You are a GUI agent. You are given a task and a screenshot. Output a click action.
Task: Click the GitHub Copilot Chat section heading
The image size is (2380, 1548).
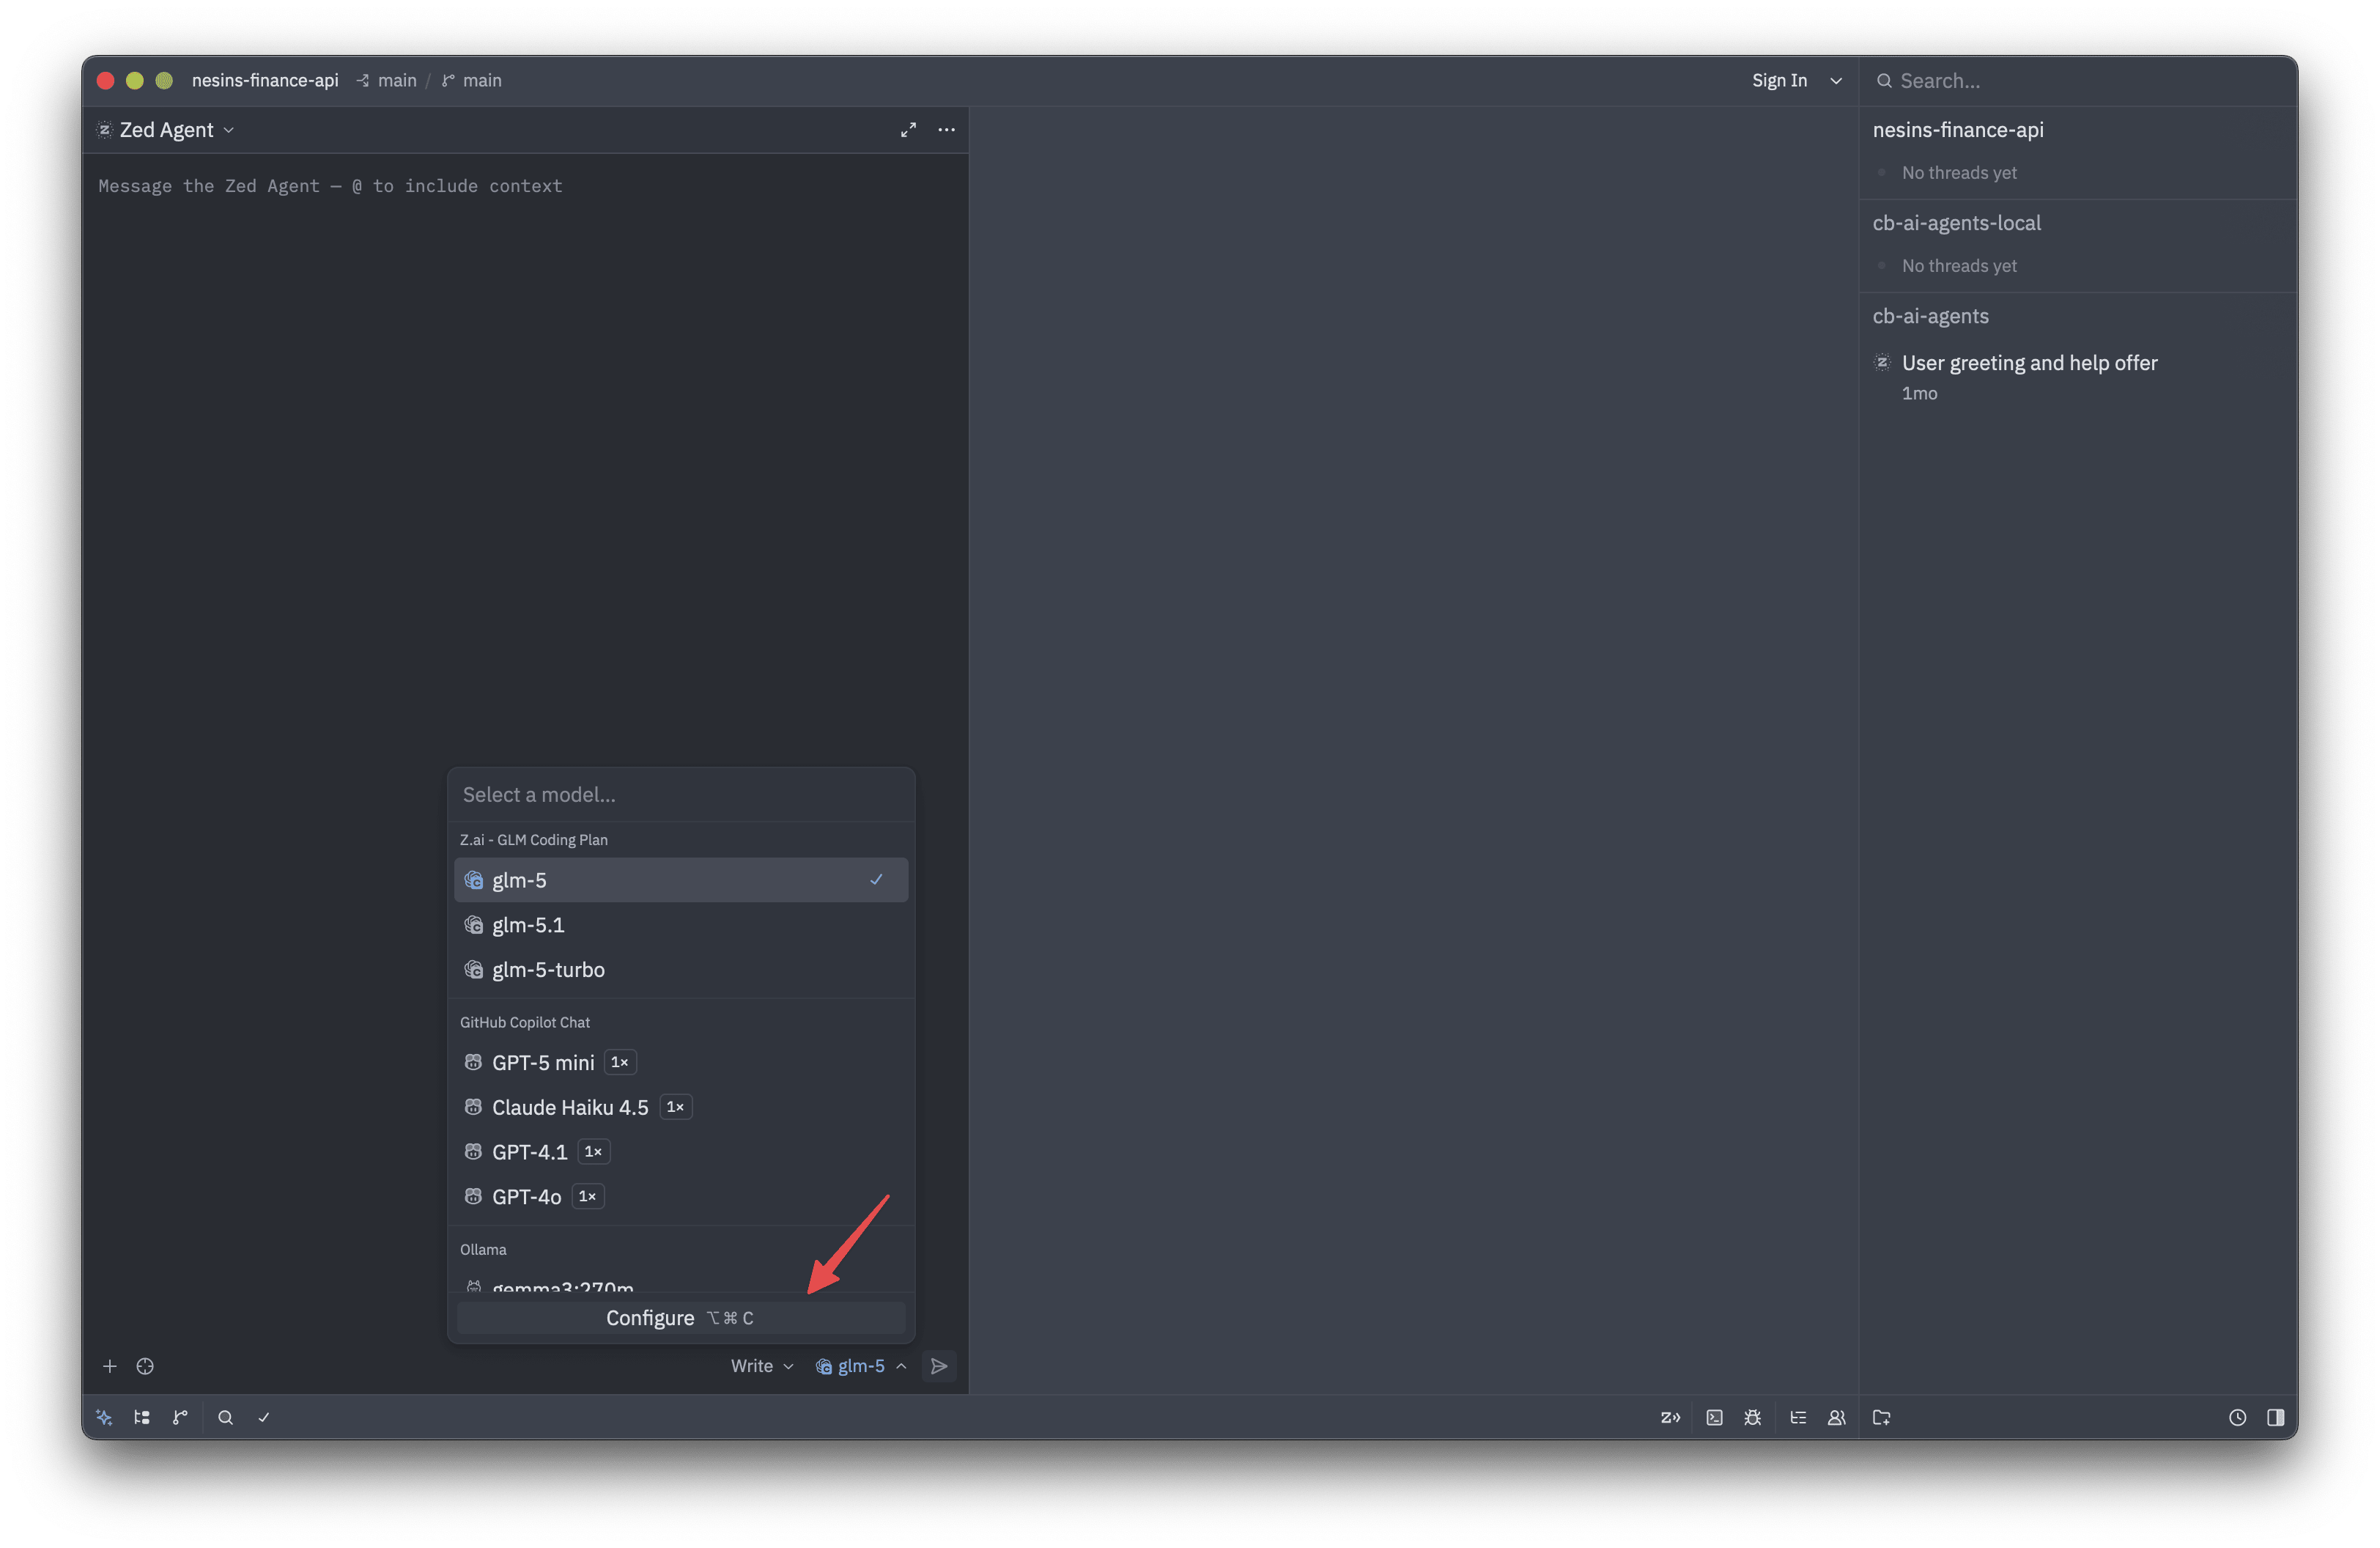(525, 1022)
